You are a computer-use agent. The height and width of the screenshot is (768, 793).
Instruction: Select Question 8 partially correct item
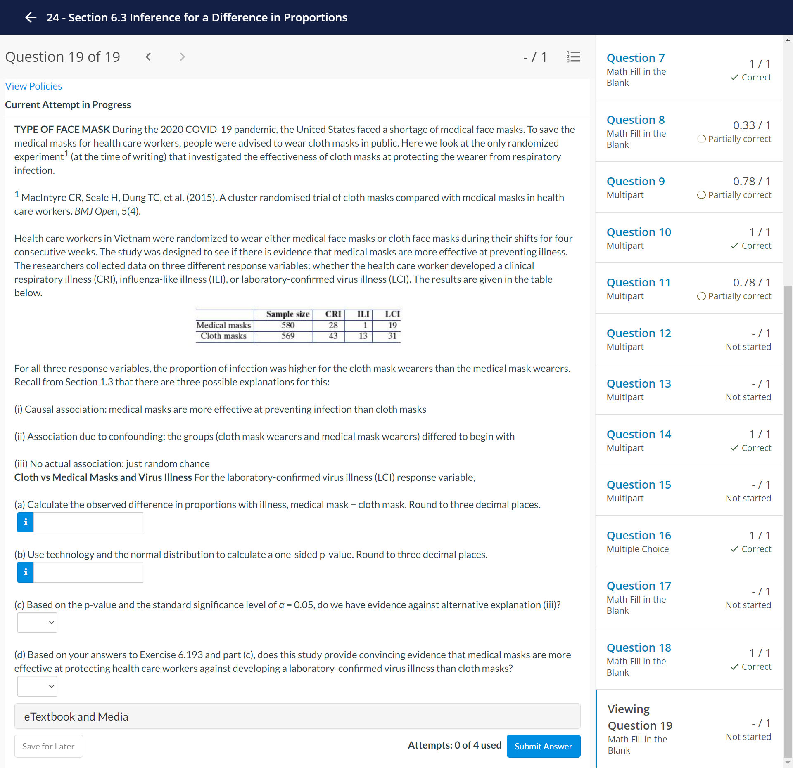[636, 120]
